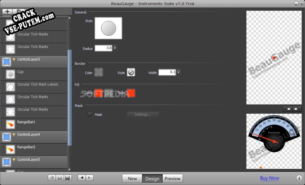Click the General Style circle preview box

coord(108,28)
